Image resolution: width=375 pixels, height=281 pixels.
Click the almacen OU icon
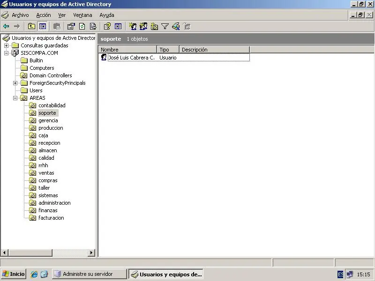pos(32,150)
